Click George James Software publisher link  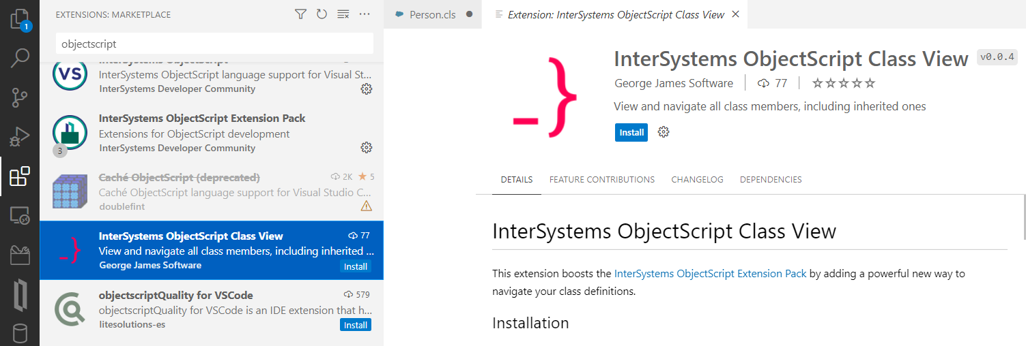[x=674, y=83]
